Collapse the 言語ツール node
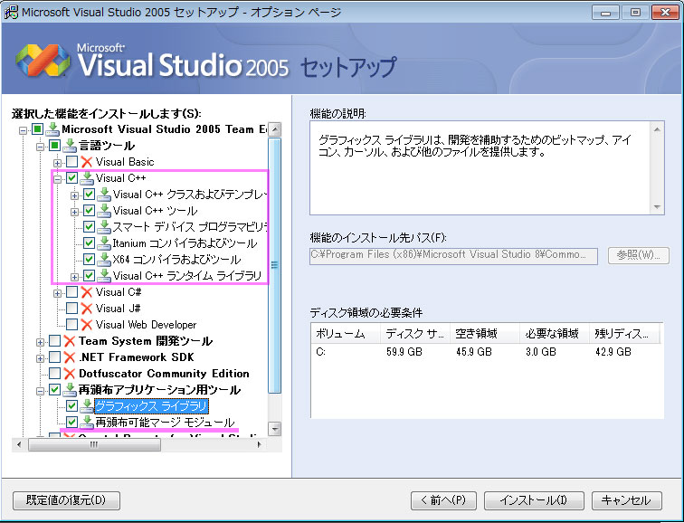The image size is (684, 523). pos(40,147)
